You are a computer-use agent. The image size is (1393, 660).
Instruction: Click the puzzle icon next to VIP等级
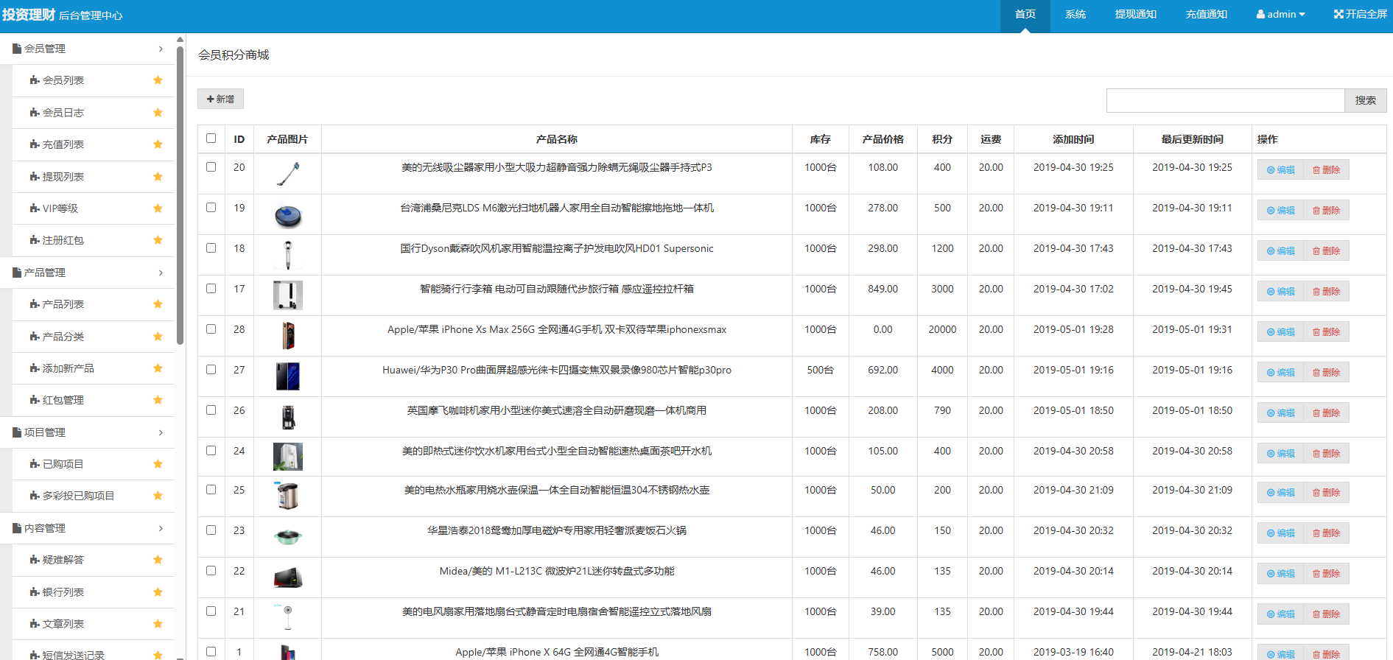click(35, 208)
